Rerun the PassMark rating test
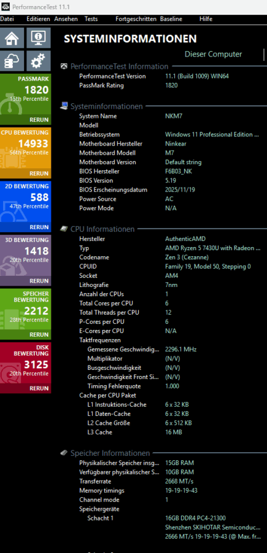267x553 pixels. click(39, 120)
